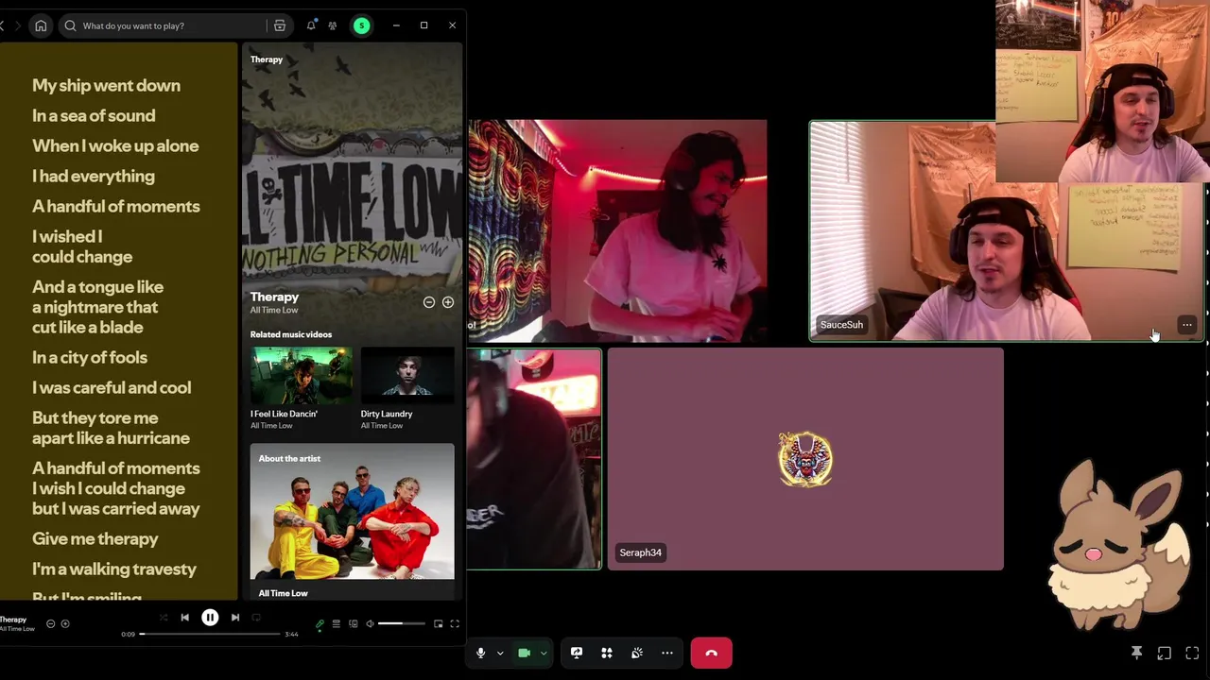
Task: Skip to previous track in Spotify
Action: click(185, 618)
